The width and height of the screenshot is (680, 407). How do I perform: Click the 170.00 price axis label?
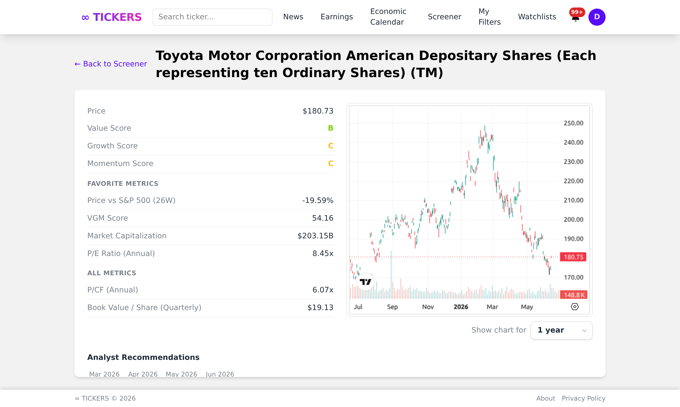click(x=573, y=278)
